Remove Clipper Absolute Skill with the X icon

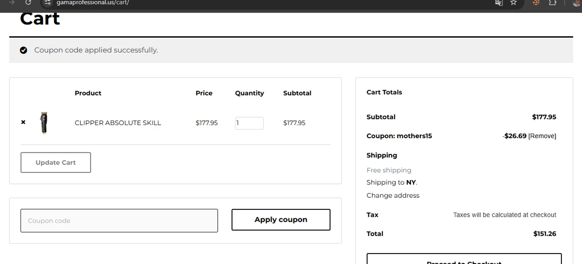(23, 122)
